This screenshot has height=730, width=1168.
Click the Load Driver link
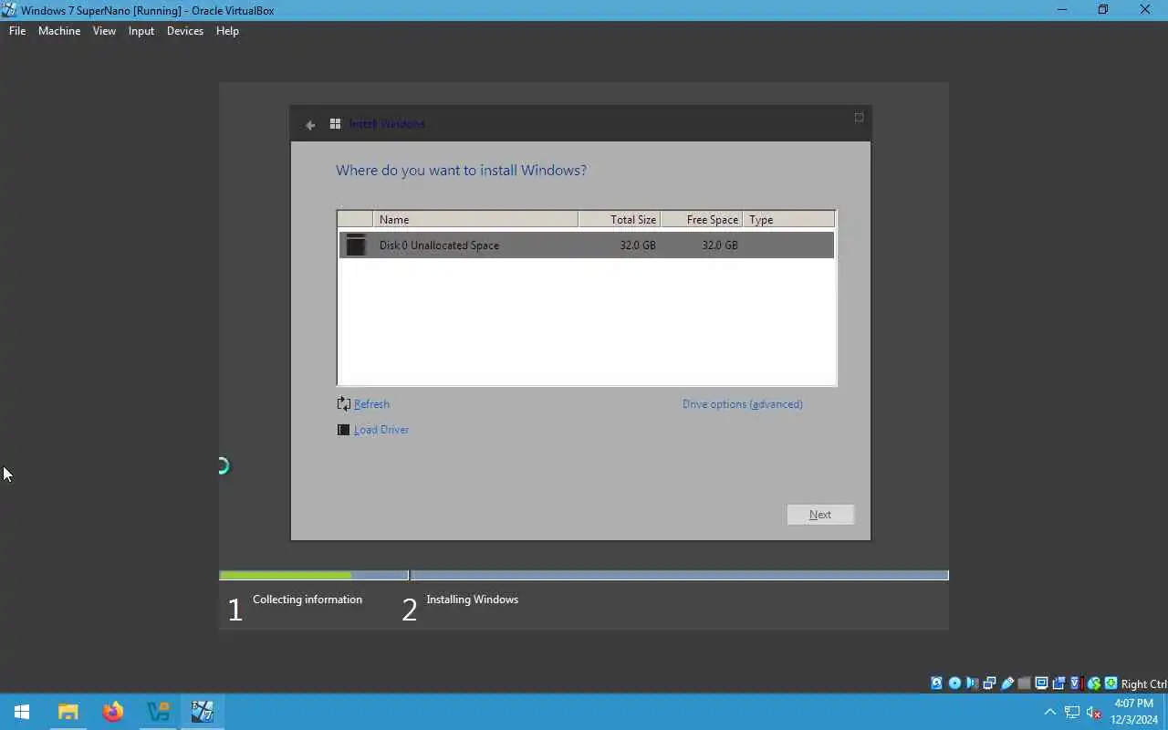coord(381,430)
